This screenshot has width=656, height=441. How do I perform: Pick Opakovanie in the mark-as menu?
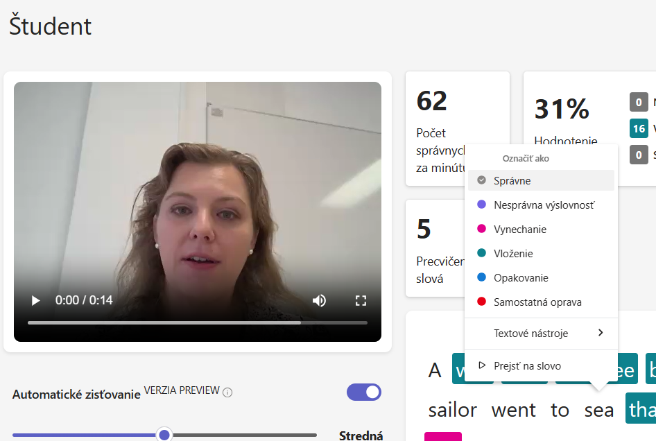click(x=541, y=277)
